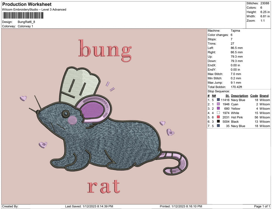272x209 pixels.
Task: Click the Production Worksheet title
Action: 27,4
